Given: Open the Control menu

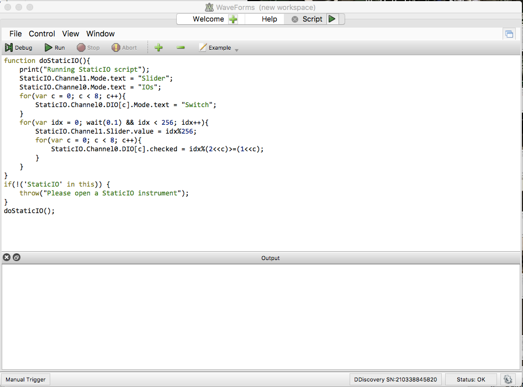Looking at the screenshot, I should tap(41, 34).
